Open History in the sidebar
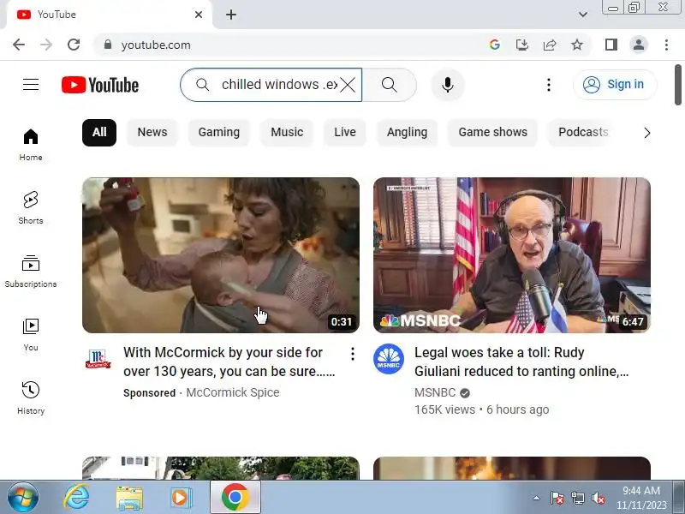This screenshot has height=514, width=685. (x=31, y=398)
